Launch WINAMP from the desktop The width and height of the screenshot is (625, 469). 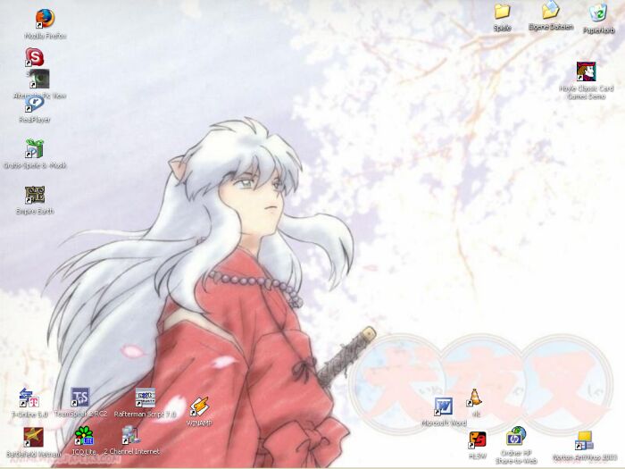(198, 406)
